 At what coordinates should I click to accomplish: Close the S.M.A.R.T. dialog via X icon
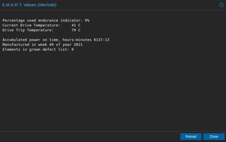tap(221, 5)
